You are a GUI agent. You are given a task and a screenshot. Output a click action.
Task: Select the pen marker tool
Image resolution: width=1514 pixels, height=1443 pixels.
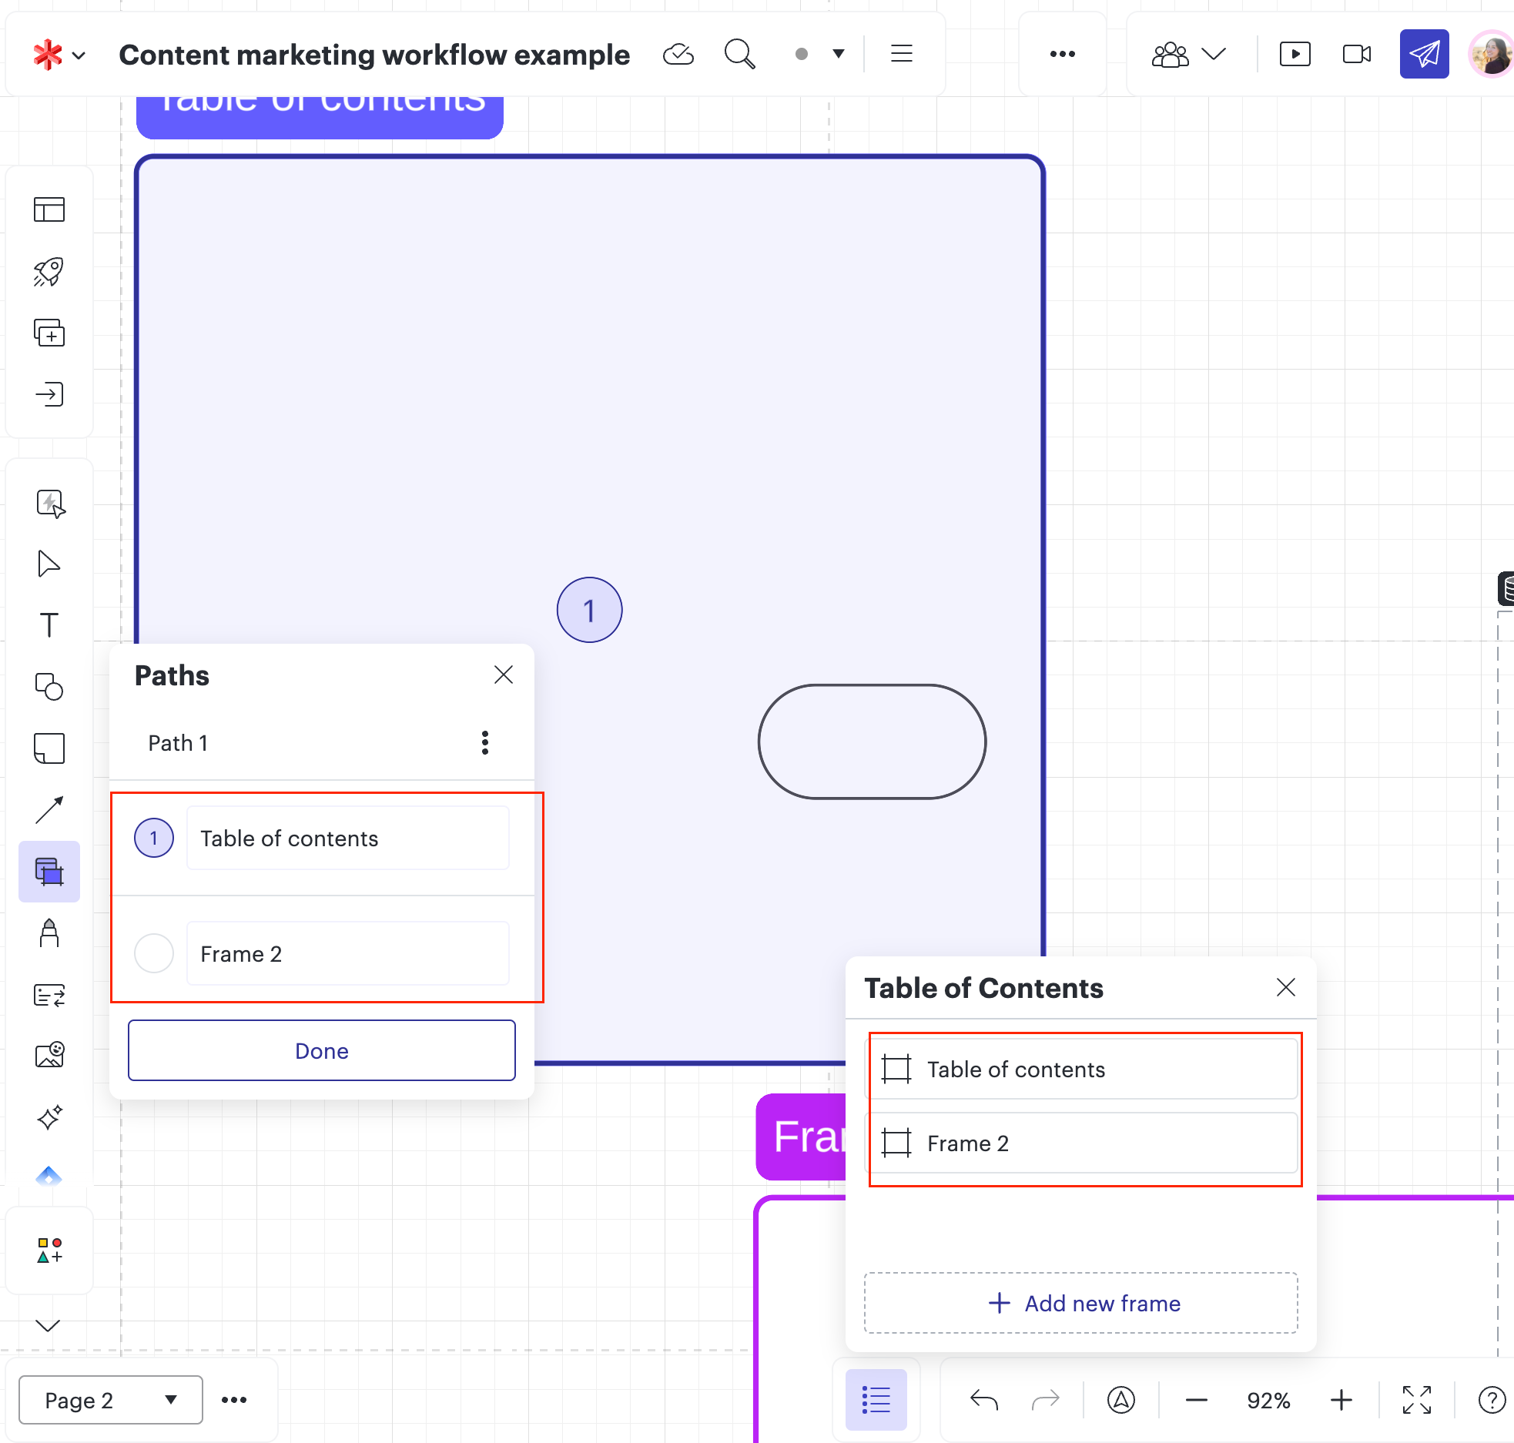pos(49,933)
